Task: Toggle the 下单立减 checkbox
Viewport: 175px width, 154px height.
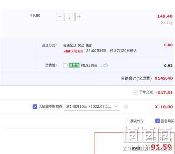Action: point(135,92)
